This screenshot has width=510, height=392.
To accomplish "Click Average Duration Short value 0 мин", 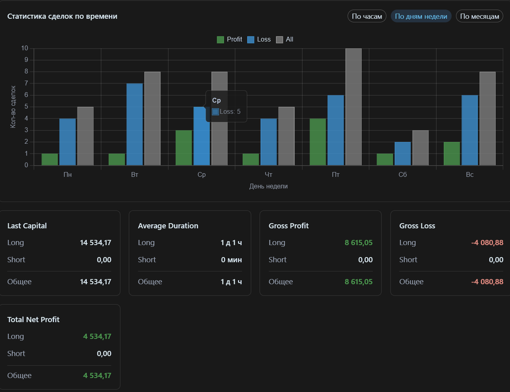I will tap(232, 260).
